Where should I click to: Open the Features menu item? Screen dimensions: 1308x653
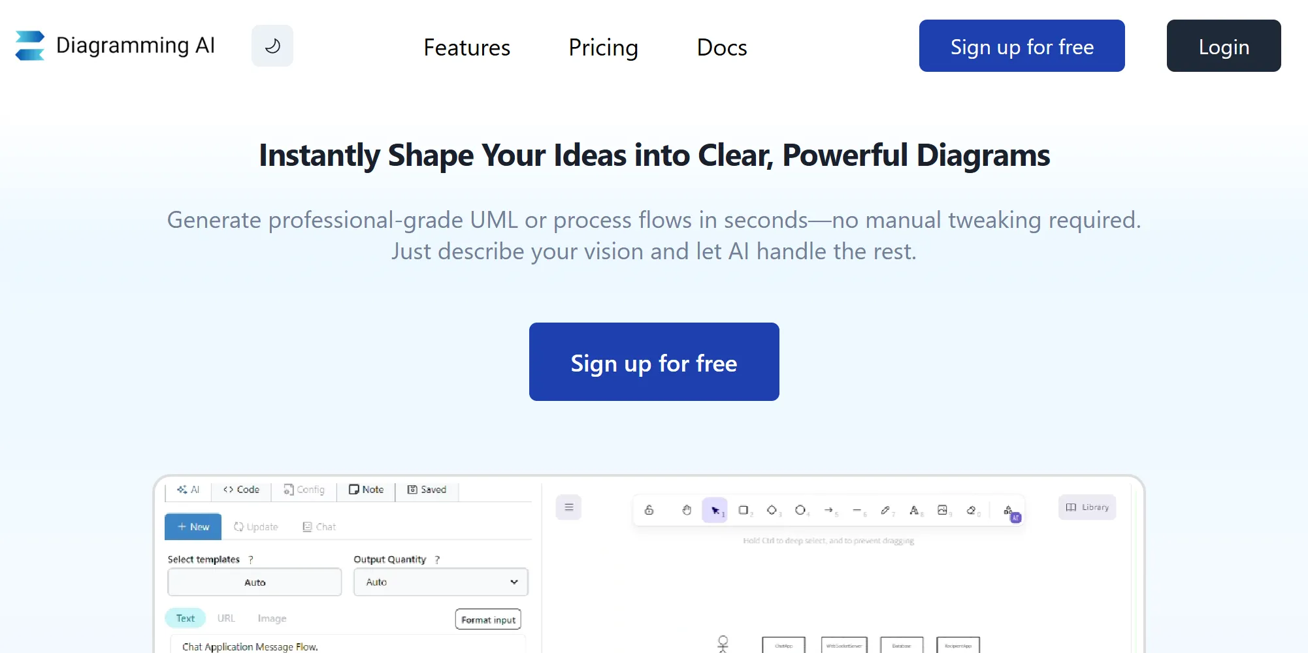pyautogui.click(x=466, y=47)
